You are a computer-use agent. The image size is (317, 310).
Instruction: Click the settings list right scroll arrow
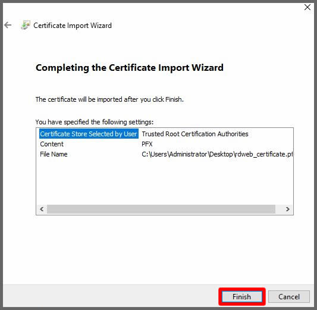287,209
